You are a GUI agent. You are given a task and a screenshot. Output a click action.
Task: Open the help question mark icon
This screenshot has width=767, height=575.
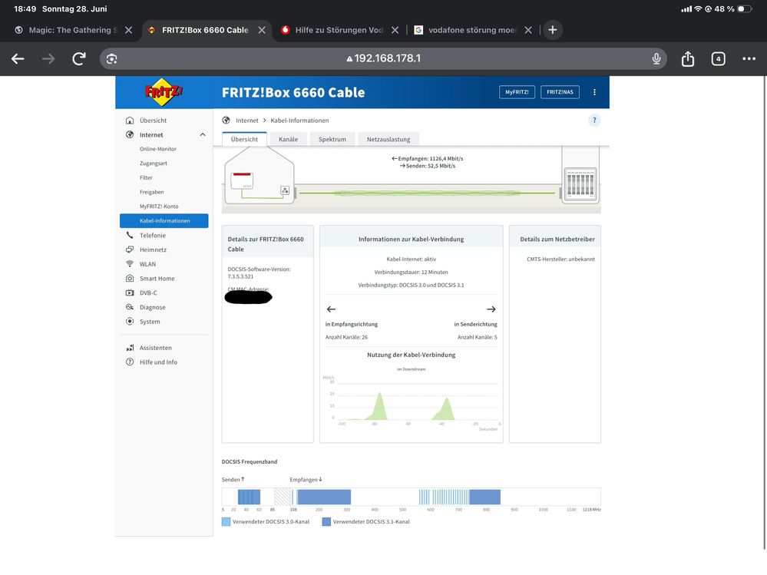tap(594, 121)
